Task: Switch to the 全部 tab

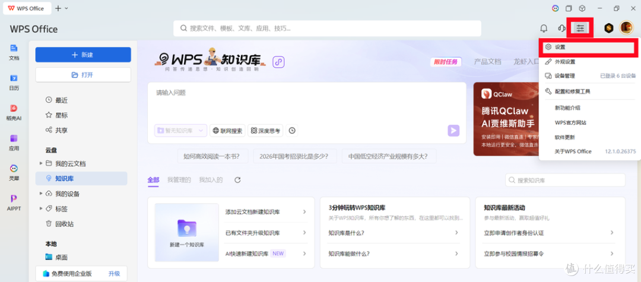Action: pos(153,180)
